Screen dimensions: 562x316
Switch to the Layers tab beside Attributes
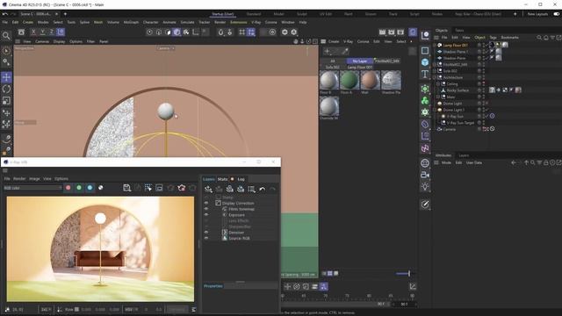point(464,155)
